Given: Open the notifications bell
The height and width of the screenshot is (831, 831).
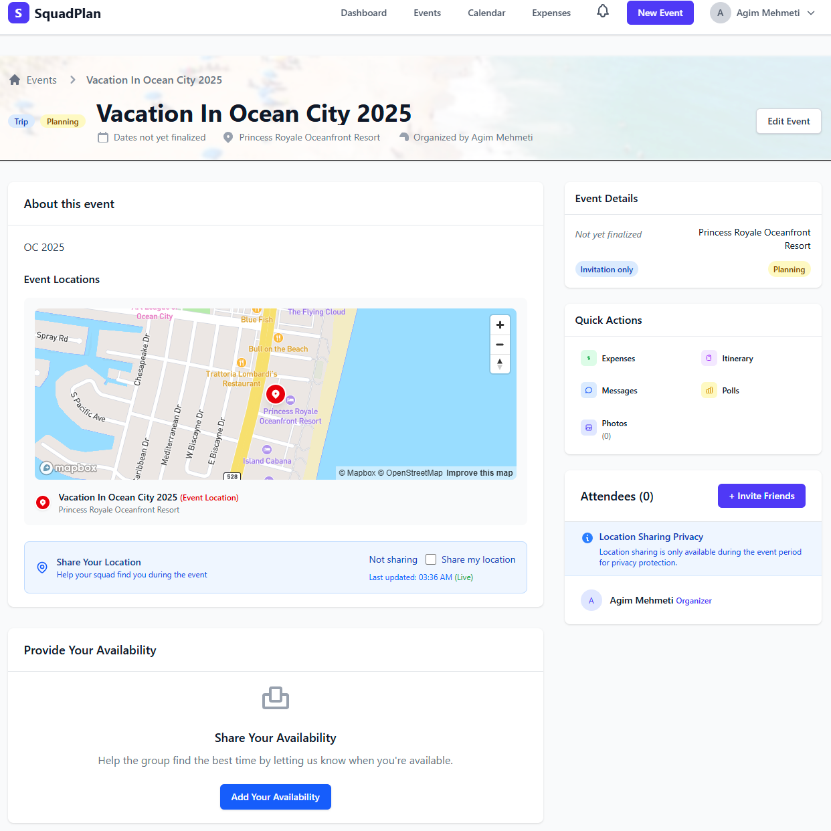Looking at the screenshot, I should pyautogui.click(x=602, y=11).
